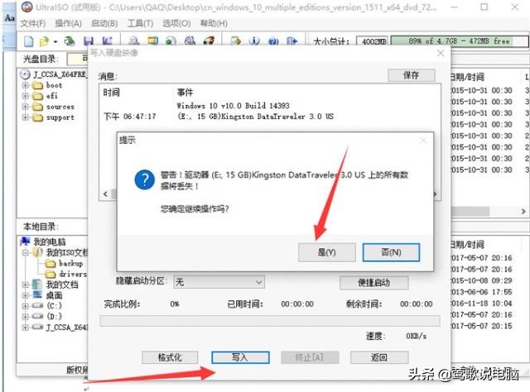Screen dimensions: 530x392
Task: Click the Save floppy disk toolbar icon
Action: tap(89, 41)
